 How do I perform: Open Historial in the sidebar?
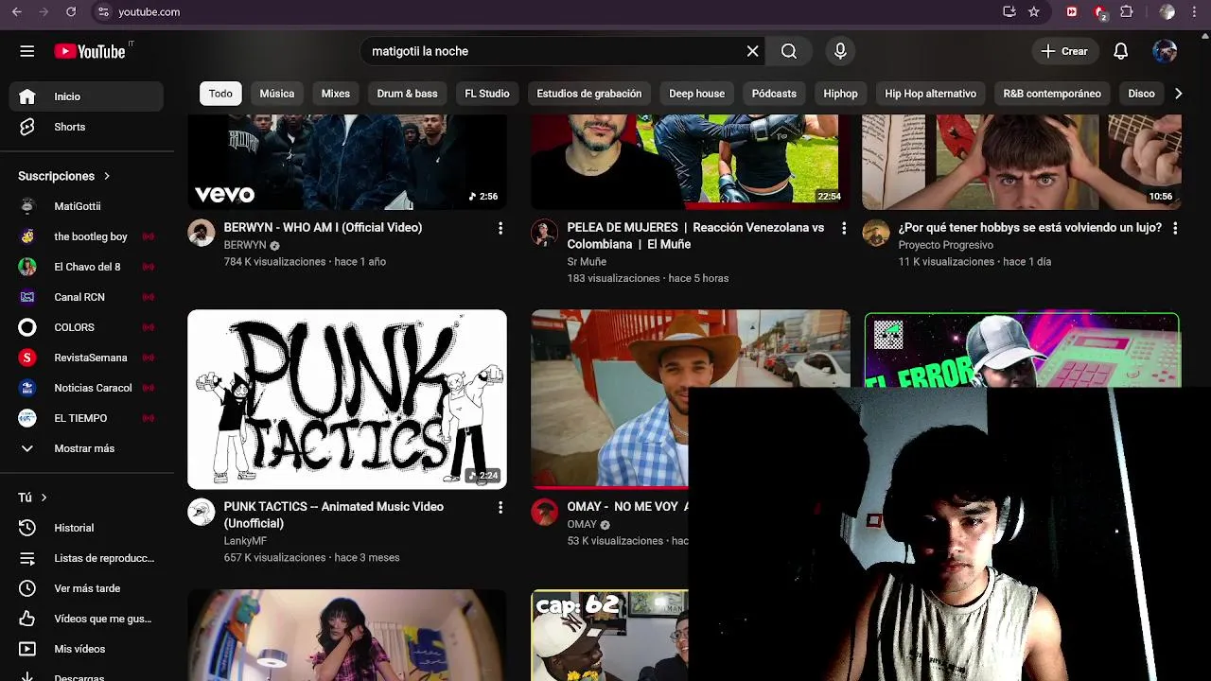click(x=86, y=528)
